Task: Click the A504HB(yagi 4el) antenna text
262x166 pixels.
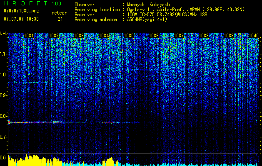Action: (147, 20)
